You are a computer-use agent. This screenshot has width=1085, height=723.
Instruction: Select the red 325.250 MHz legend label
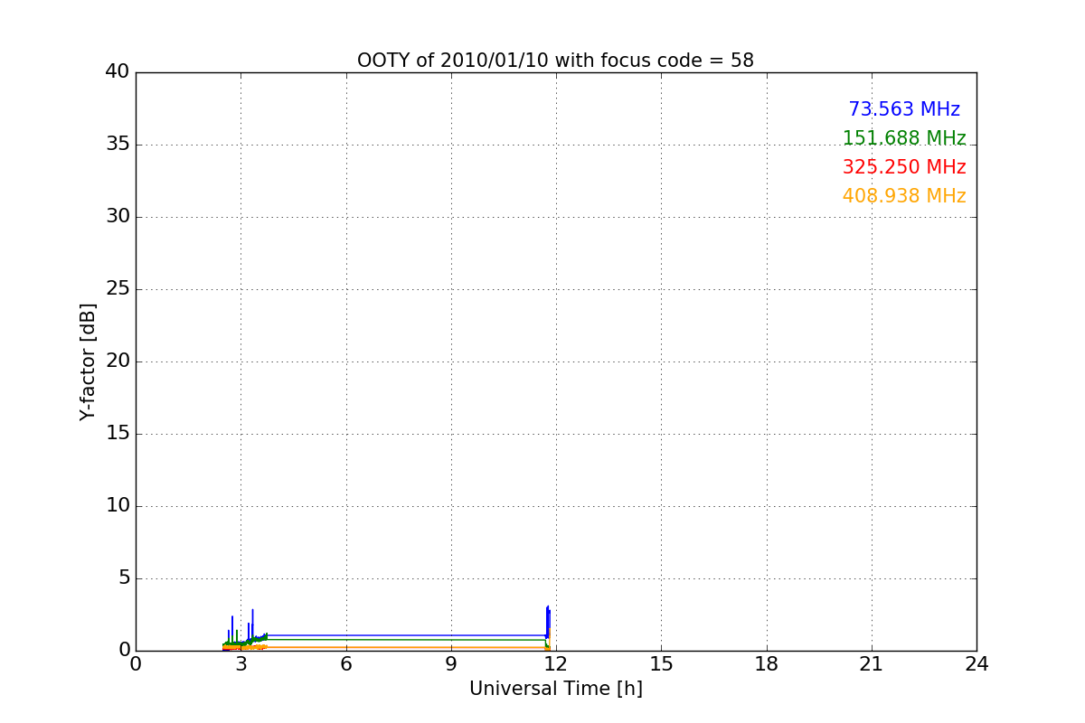coord(904,167)
